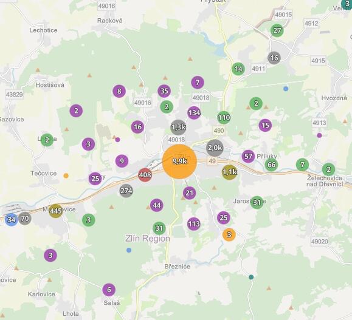The image size is (352, 320).
Task: Click small blue dot southwest of Hvozdná
Action: coord(286,89)
